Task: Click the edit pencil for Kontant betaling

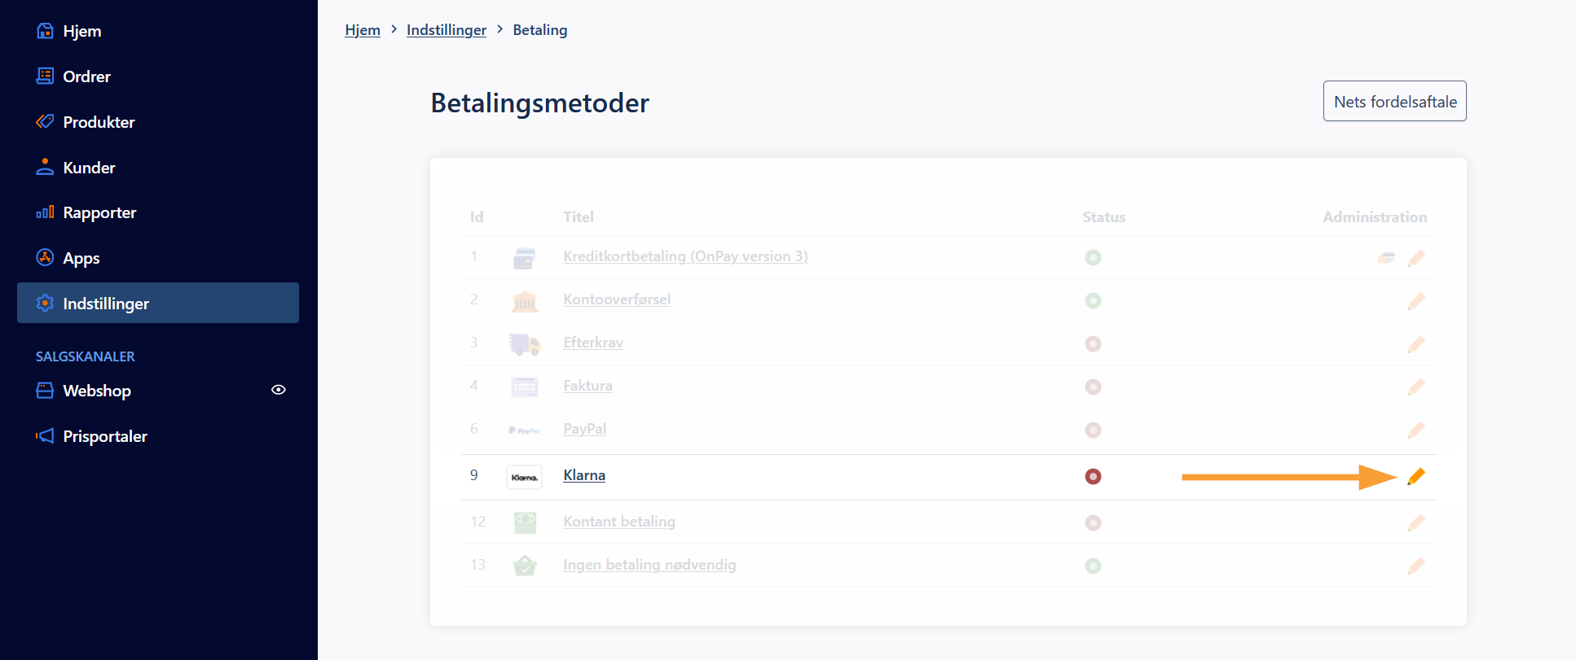Action: [x=1416, y=522]
